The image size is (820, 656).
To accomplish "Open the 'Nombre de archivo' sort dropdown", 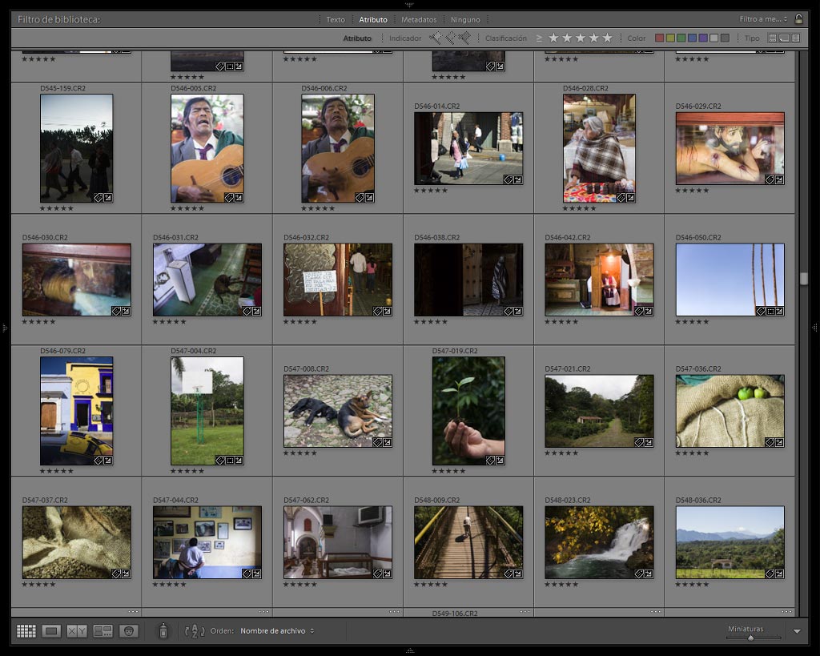I will pos(277,631).
